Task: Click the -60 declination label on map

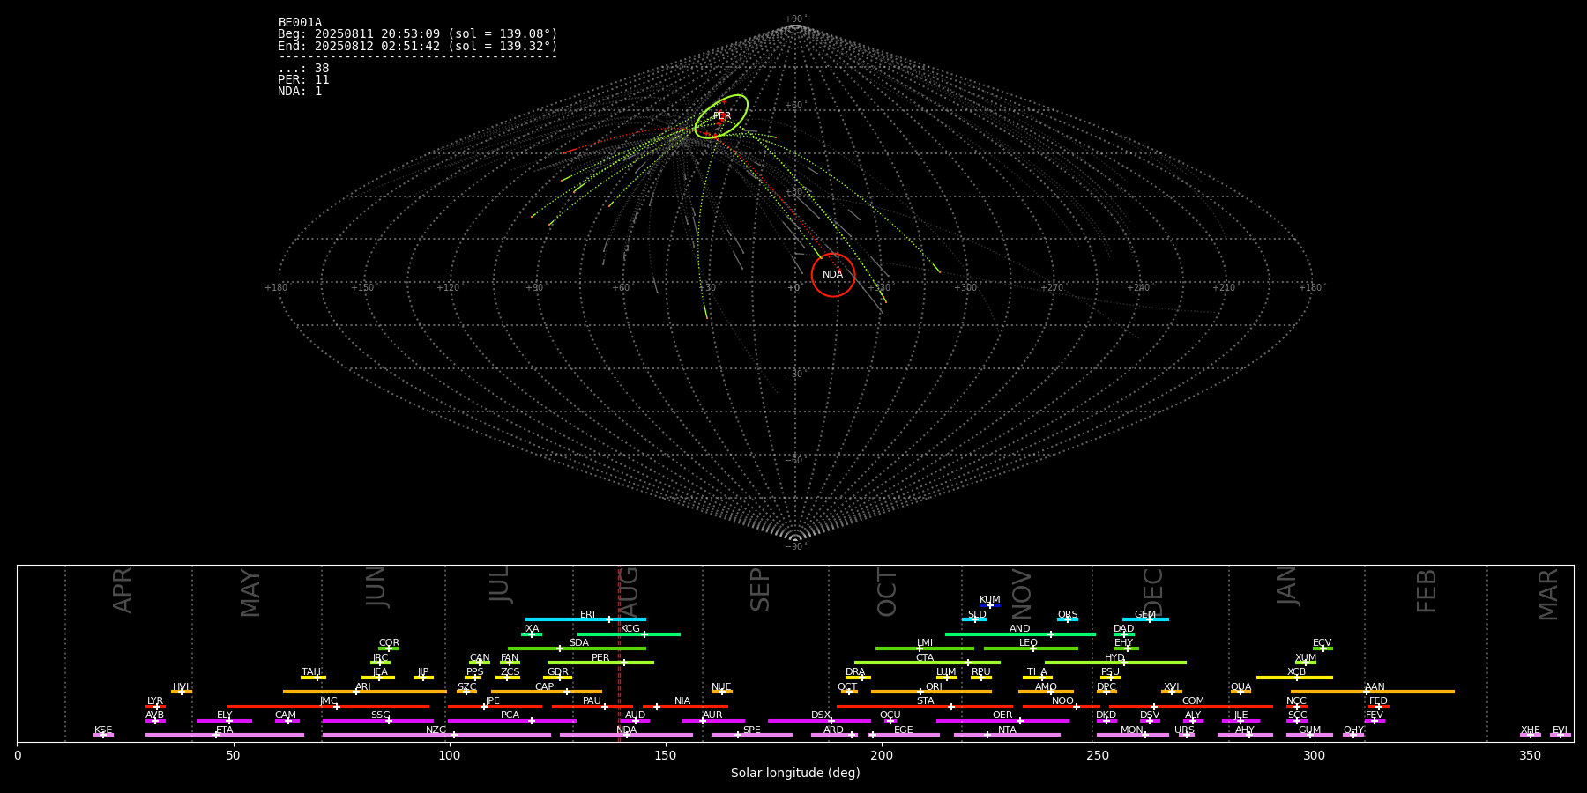Action: point(795,461)
